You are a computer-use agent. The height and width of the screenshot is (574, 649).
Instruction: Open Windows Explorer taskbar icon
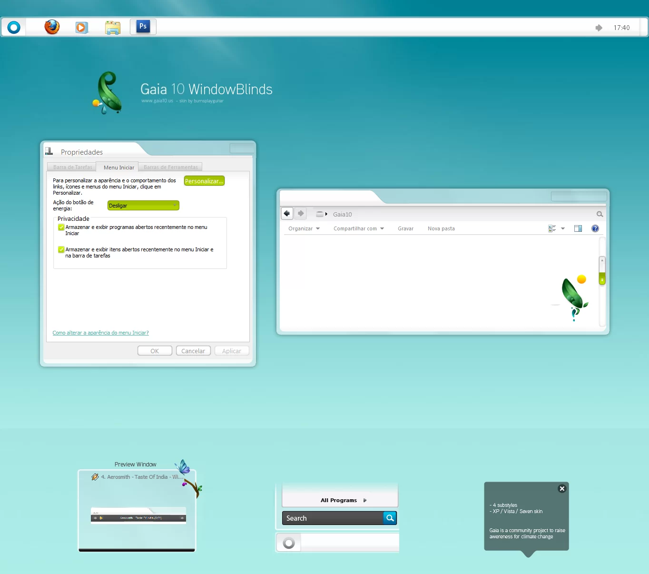click(113, 28)
